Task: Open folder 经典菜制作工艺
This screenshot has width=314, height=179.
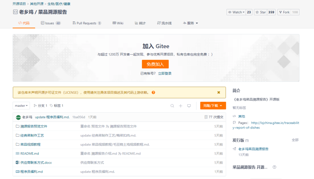Action: point(32,135)
